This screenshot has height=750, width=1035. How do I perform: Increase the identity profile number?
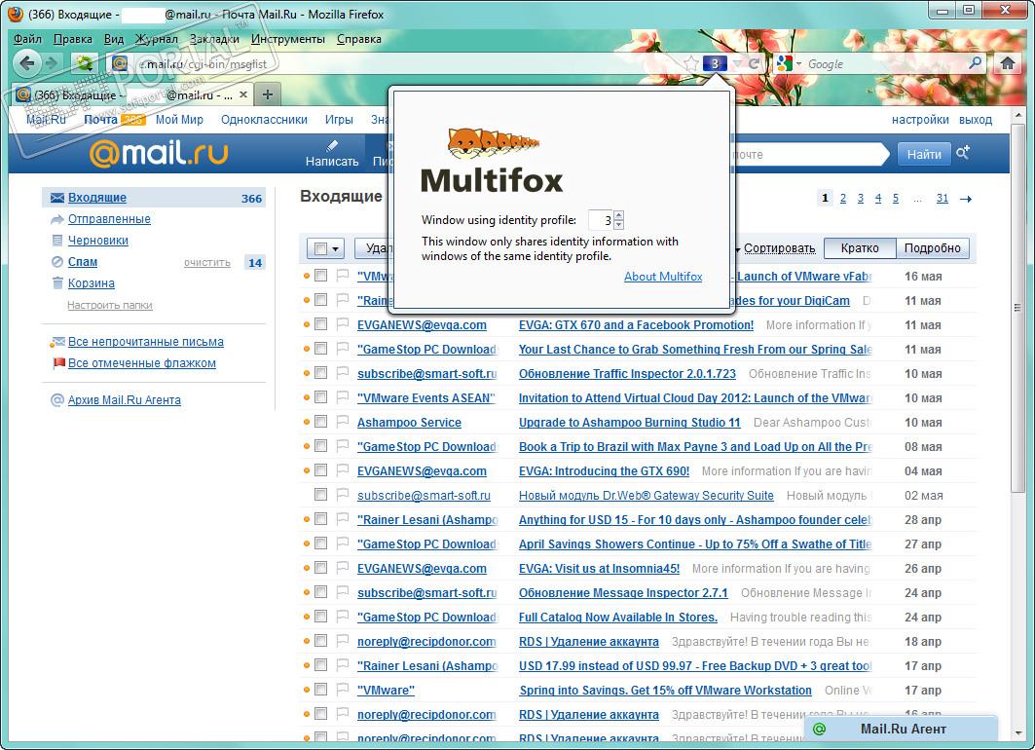tap(618, 215)
